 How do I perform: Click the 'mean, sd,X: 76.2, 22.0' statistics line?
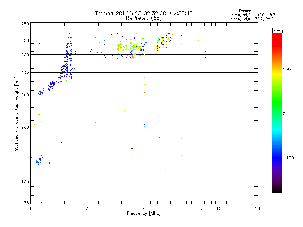pyautogui.click(x=252, y=19)
